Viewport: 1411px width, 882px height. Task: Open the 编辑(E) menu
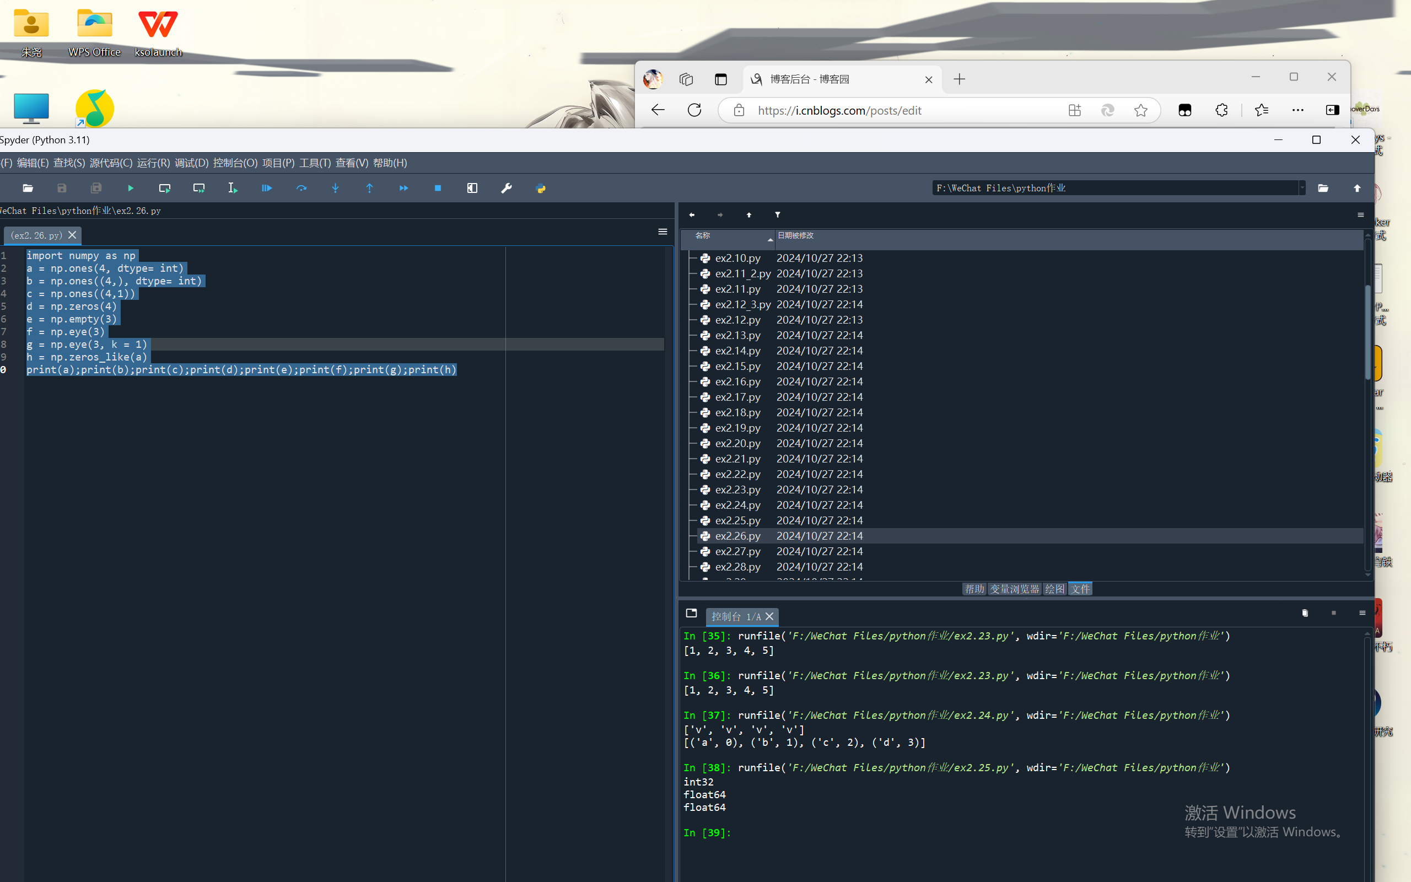pos(33,163)
